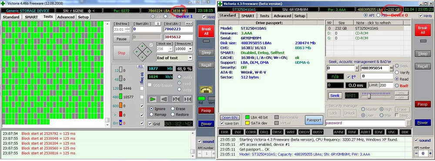Click the Victoria 4.3 title bar green cross icon
The width and height of the screenshot is (435, 161).
220,3
